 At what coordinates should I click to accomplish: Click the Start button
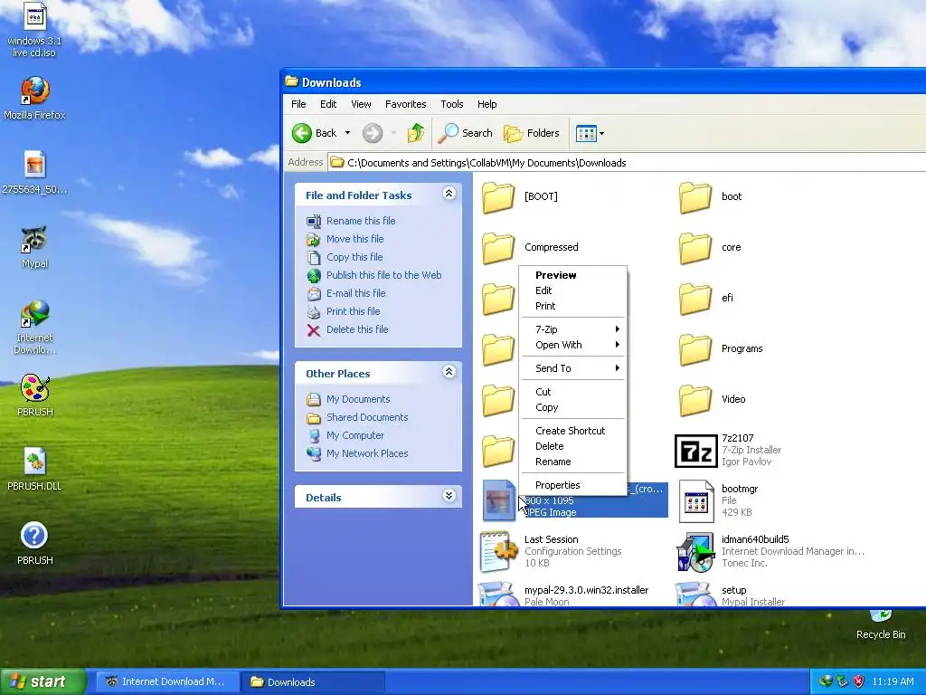43,681
